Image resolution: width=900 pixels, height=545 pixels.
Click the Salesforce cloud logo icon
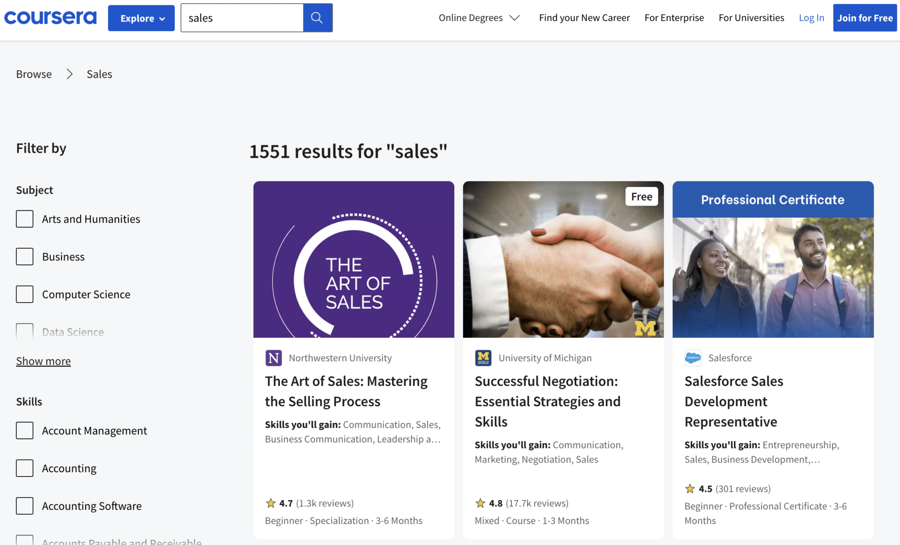point(693,358)
